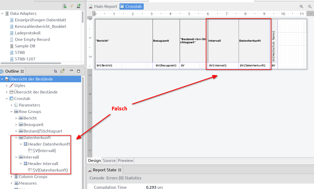Click the flashlight icon in repository toolbar

[71, 6]
